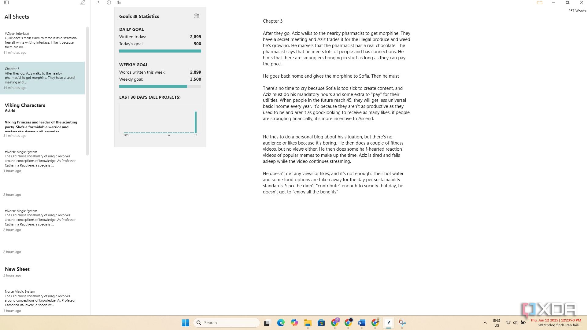Click the sheets list scrollbar
This screenshot has height=330, width=587.
click(87, 91)
